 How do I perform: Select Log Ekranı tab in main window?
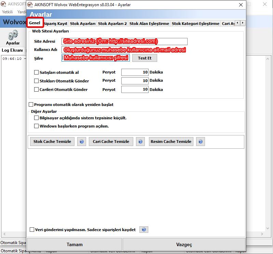click(x=12, y=50)
